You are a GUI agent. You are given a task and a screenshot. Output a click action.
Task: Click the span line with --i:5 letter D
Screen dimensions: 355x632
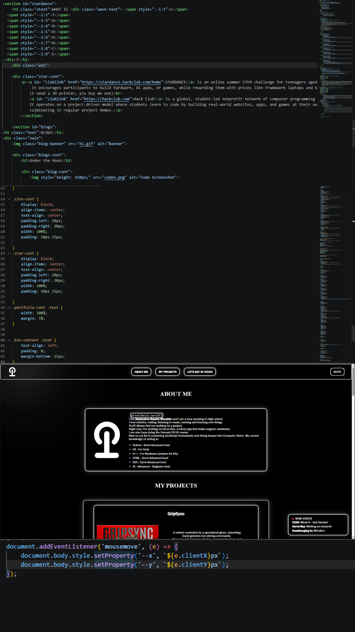pyautogui.click(x=38, y=32)
